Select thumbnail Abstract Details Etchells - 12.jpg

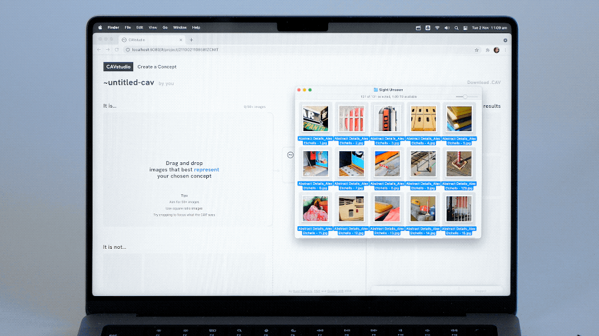pos(351,209)
